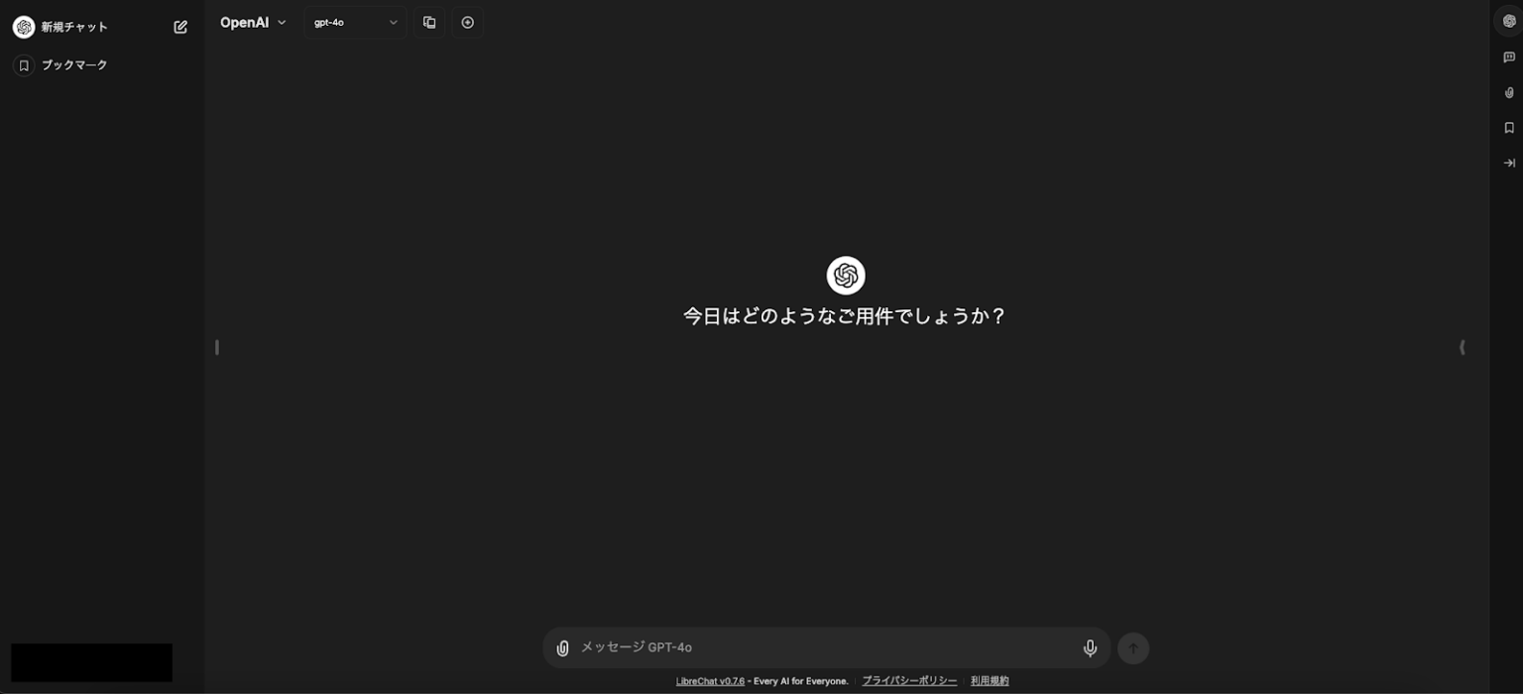This screenshot has height=694, width=1523.
Task: Select ブックマーク in the left sidebar
Action: pos(74,64)
